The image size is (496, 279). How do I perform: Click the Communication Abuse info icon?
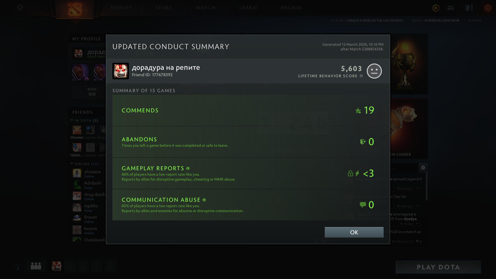(204, 200)
